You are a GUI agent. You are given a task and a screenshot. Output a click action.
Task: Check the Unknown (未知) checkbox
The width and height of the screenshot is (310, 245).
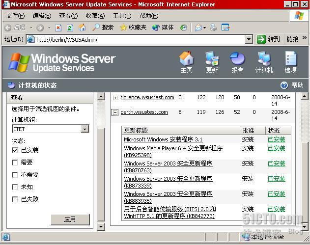[15, 187]
